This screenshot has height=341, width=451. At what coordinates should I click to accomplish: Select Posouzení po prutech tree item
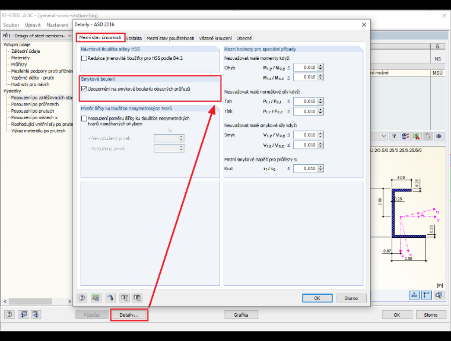click(x=33, y=111)
